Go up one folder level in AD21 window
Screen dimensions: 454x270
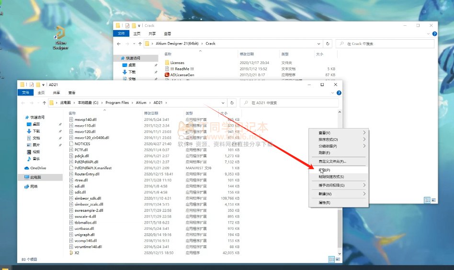tap(44, 103)
